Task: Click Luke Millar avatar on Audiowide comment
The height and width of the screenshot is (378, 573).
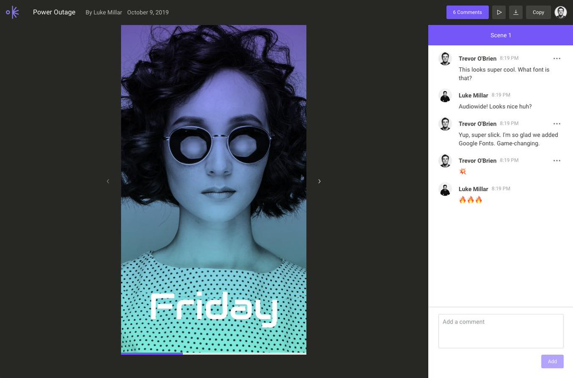Action: click(x=445, y=96)
